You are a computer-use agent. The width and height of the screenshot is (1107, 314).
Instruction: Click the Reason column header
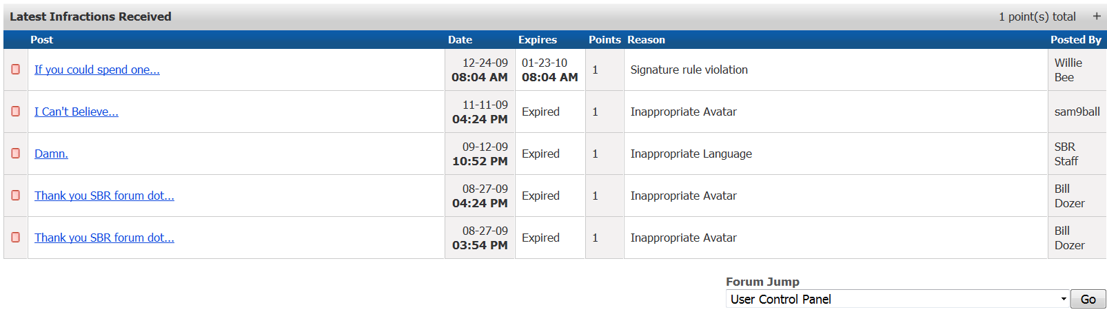(x=646, y=40)
